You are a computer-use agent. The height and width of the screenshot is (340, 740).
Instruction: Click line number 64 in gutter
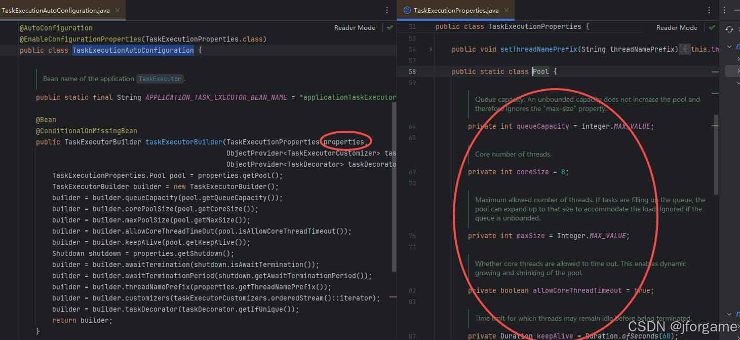(x=412, y=127)
